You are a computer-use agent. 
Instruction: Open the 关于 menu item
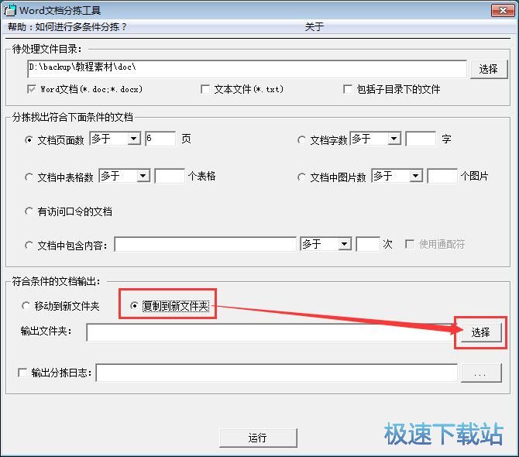tap(314, 27)
